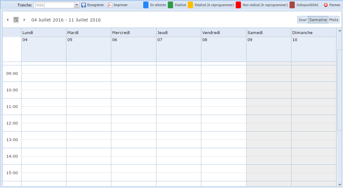Click the Lundi column header
This screenshot has height=188, width=343.
pos(44,33)
